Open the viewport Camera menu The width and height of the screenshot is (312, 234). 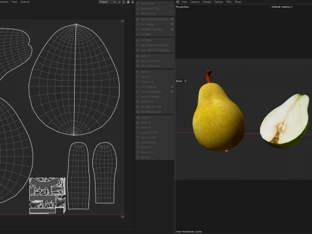[195, 2]
